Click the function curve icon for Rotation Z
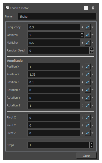 [88, 105]
